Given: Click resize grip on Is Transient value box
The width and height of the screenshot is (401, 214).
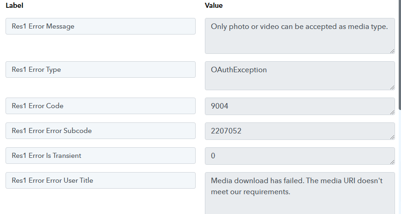Looking at the screenshot, I should 392,162.
